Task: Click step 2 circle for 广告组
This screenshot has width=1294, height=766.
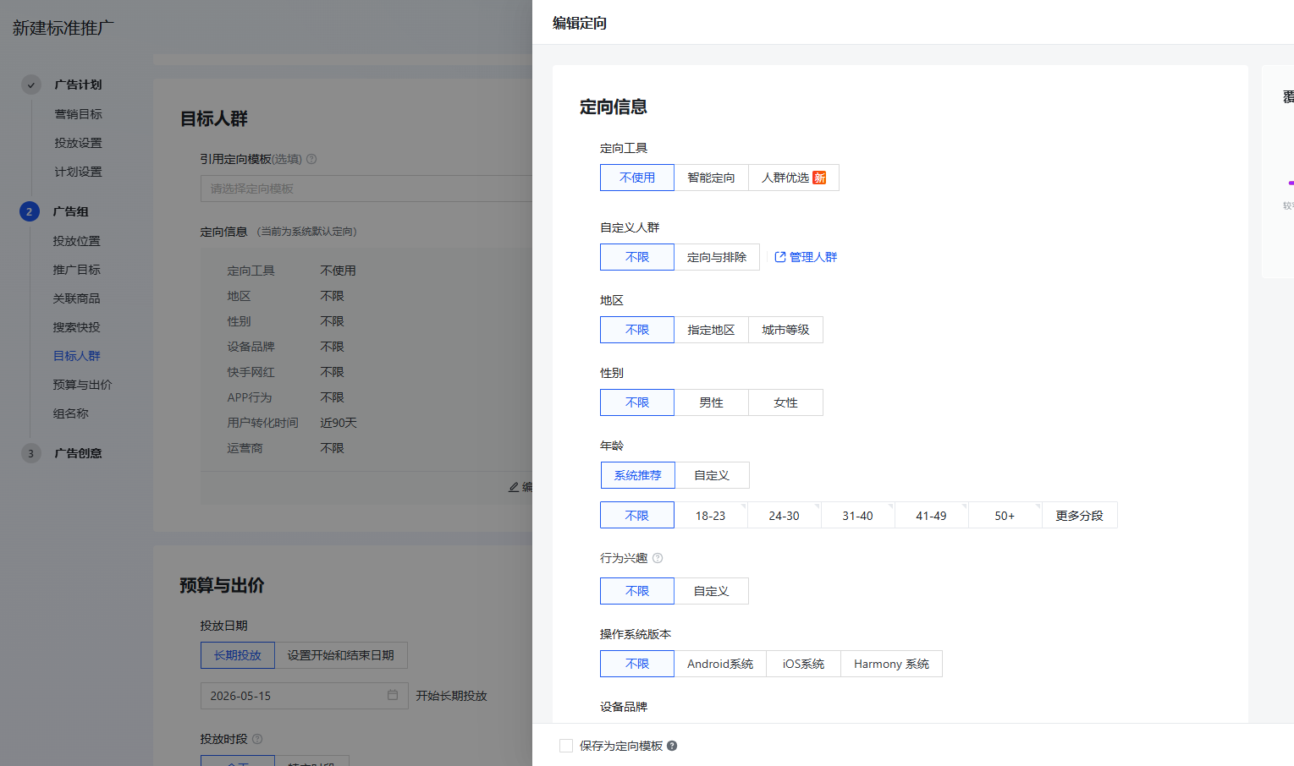Action: 30,211
